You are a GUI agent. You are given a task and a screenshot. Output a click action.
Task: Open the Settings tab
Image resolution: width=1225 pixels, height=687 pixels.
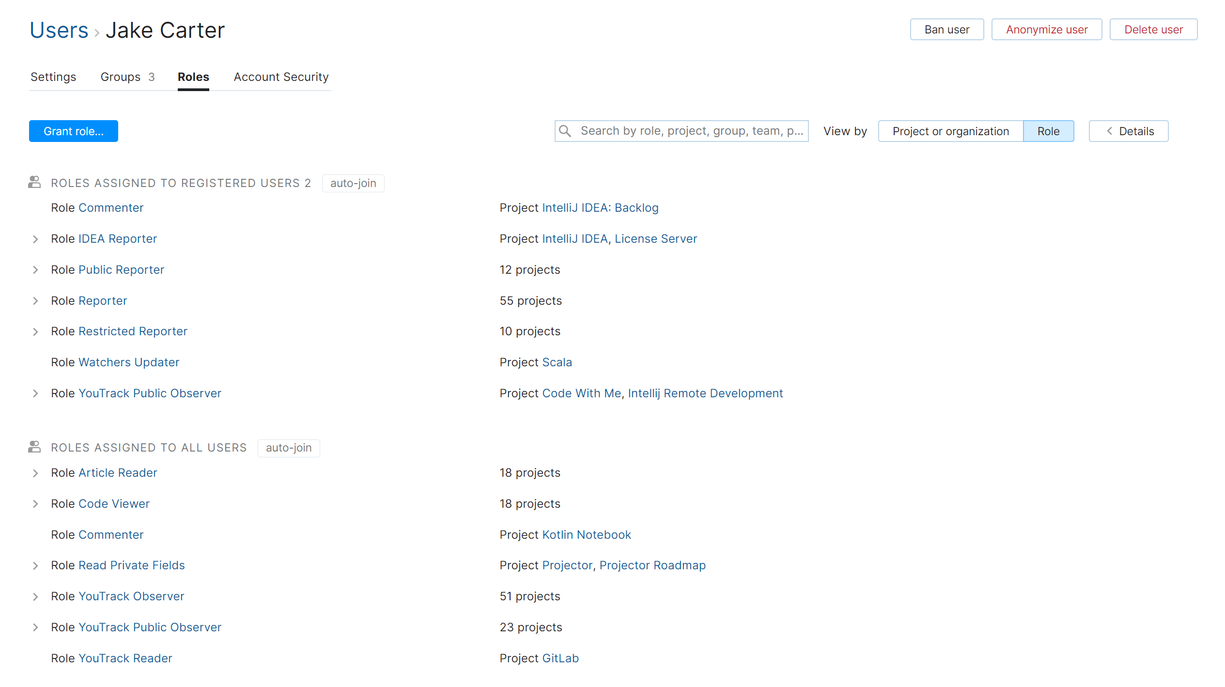53,77
